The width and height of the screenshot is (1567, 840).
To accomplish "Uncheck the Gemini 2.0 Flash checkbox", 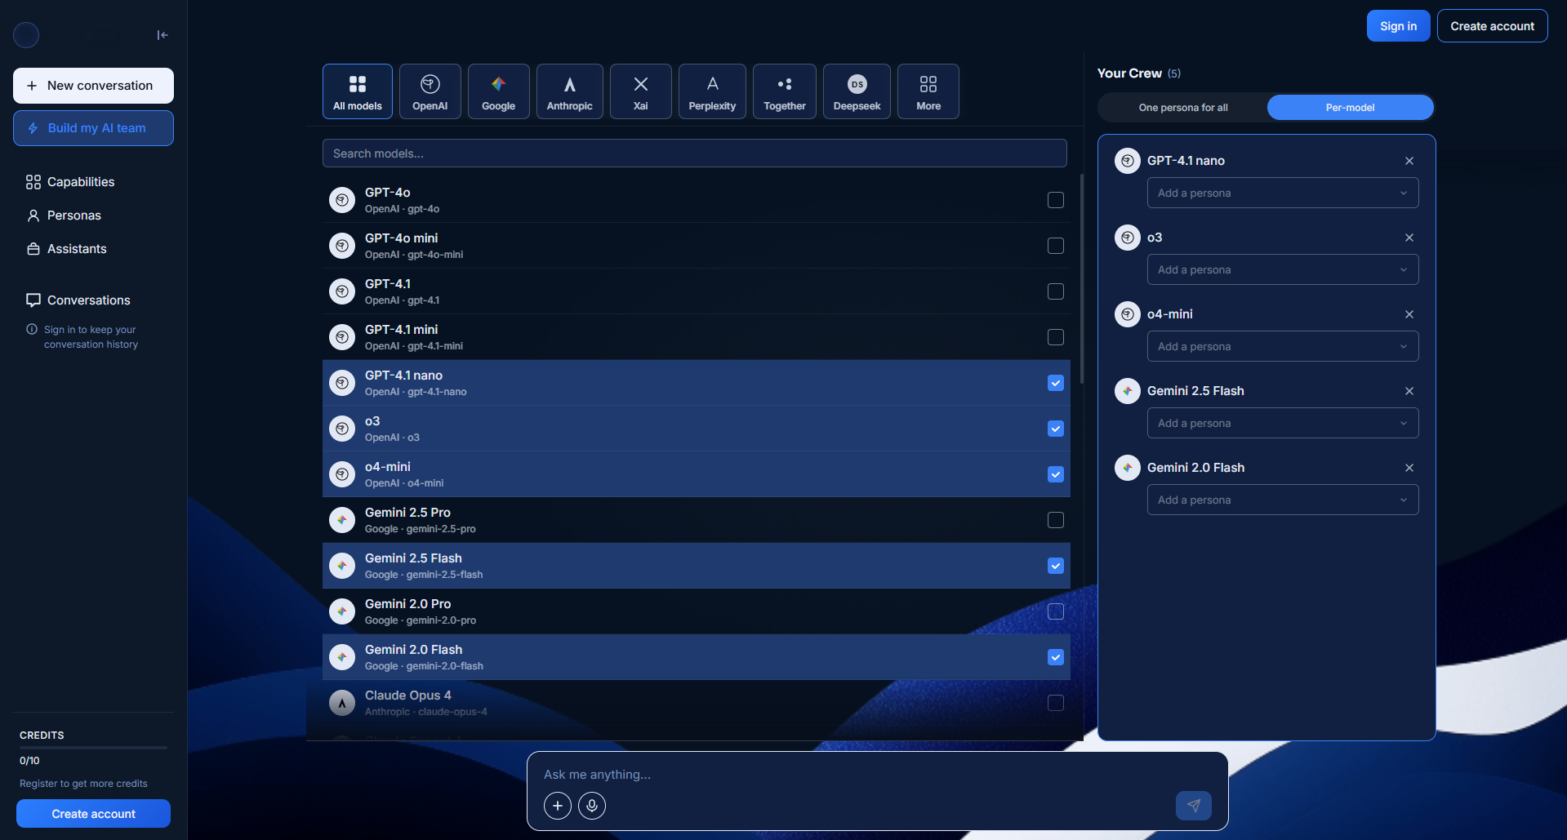I will tap(1056, 657).
